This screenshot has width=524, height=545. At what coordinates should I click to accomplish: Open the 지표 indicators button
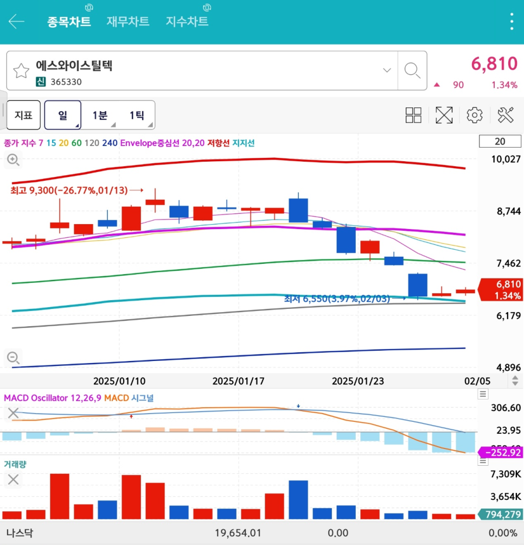23,115
